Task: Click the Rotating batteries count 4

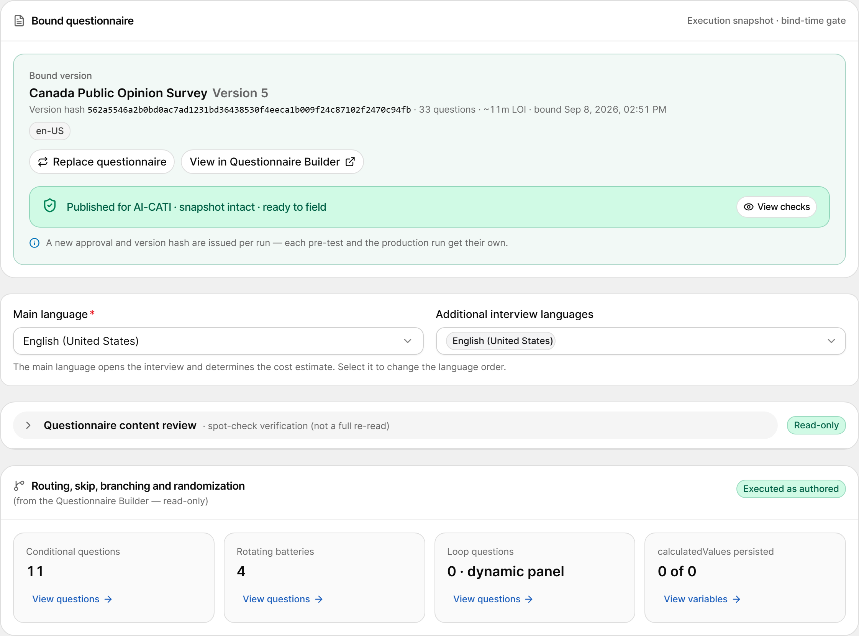Action: pyautogui.click(x=241, y=571)
